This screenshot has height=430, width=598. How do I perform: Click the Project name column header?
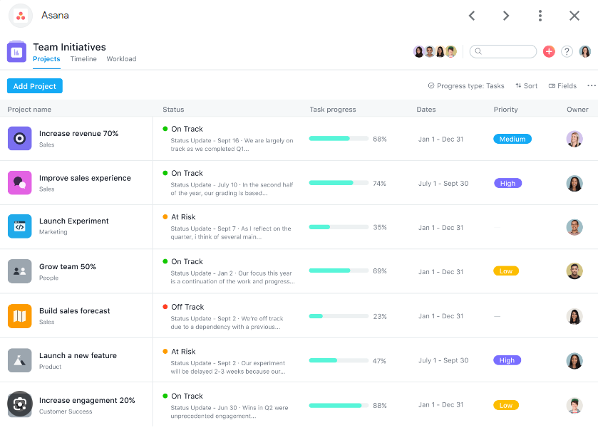coord(29,110)
